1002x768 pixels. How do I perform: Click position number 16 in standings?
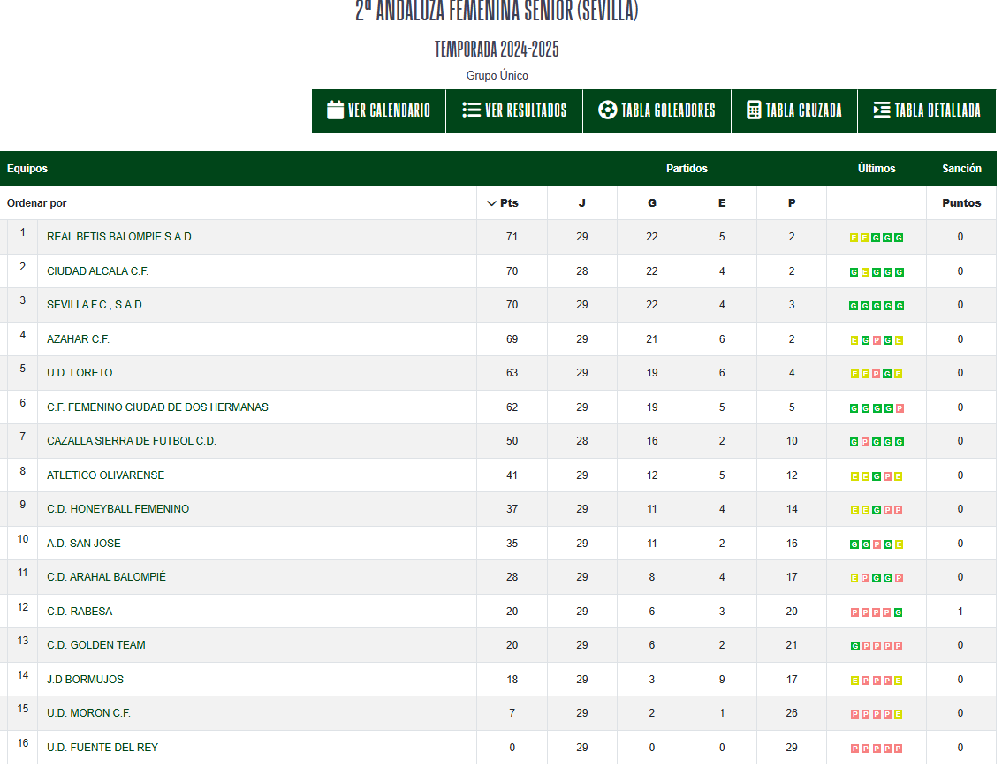coord(23,744)
